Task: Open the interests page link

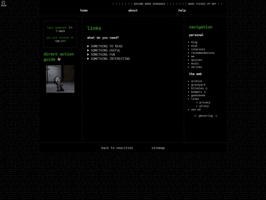Action: tap(198, 49)
